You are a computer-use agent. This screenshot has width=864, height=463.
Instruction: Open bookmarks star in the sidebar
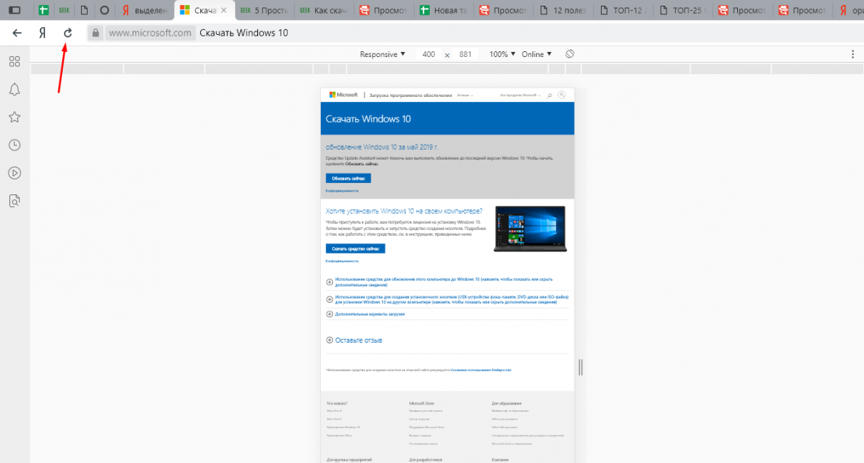(14, 117)
